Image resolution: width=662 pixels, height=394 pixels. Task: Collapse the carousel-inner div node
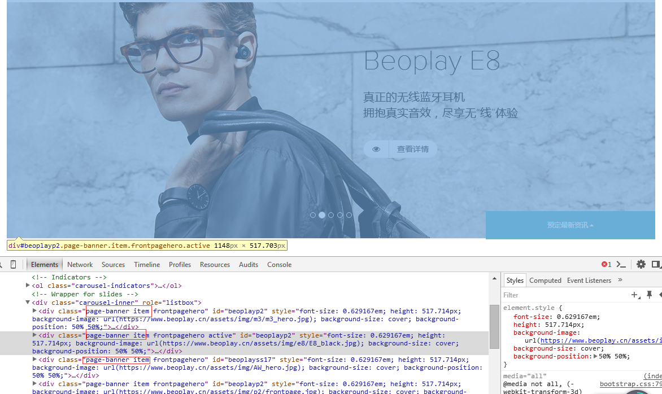tap(28, 303)
